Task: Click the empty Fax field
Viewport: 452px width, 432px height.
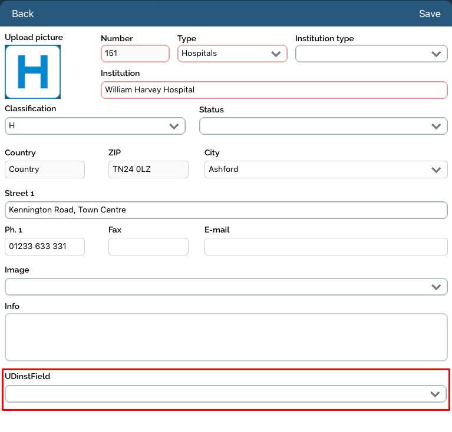Action: coord(148,247)
